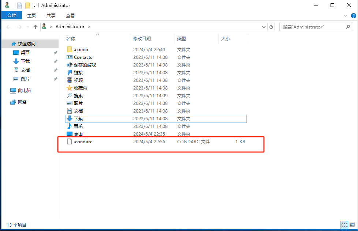
Task: Click the forward navigation arrow
Action: [x=19, y=27]
